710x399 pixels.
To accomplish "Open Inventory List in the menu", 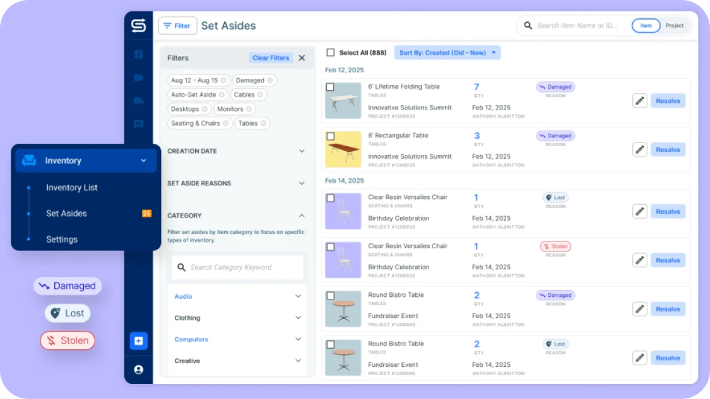I will click(x=72, y=188).
